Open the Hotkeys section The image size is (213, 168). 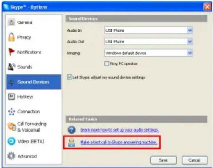[34, 97]
